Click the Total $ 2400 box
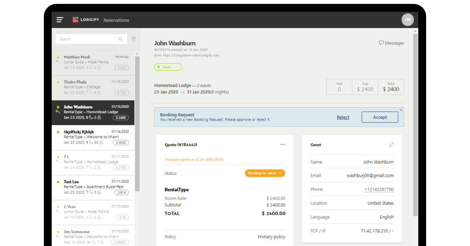470x246 pixels. [x=391, y=87]
